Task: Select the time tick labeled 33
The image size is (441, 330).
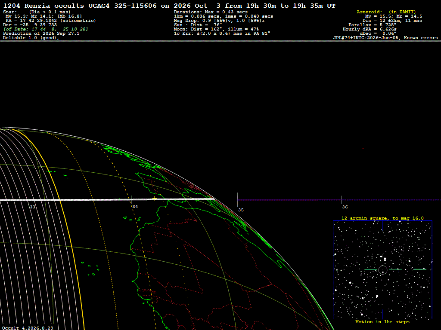Action: point(32,207)
